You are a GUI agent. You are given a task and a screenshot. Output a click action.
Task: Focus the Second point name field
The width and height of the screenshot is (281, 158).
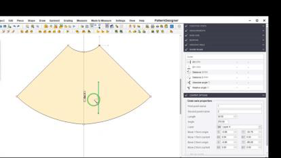tap(239, 111)
